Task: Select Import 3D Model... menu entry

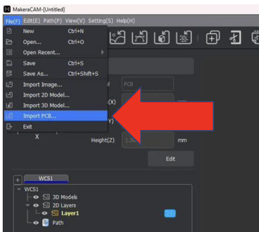Action: pos(56,106)
